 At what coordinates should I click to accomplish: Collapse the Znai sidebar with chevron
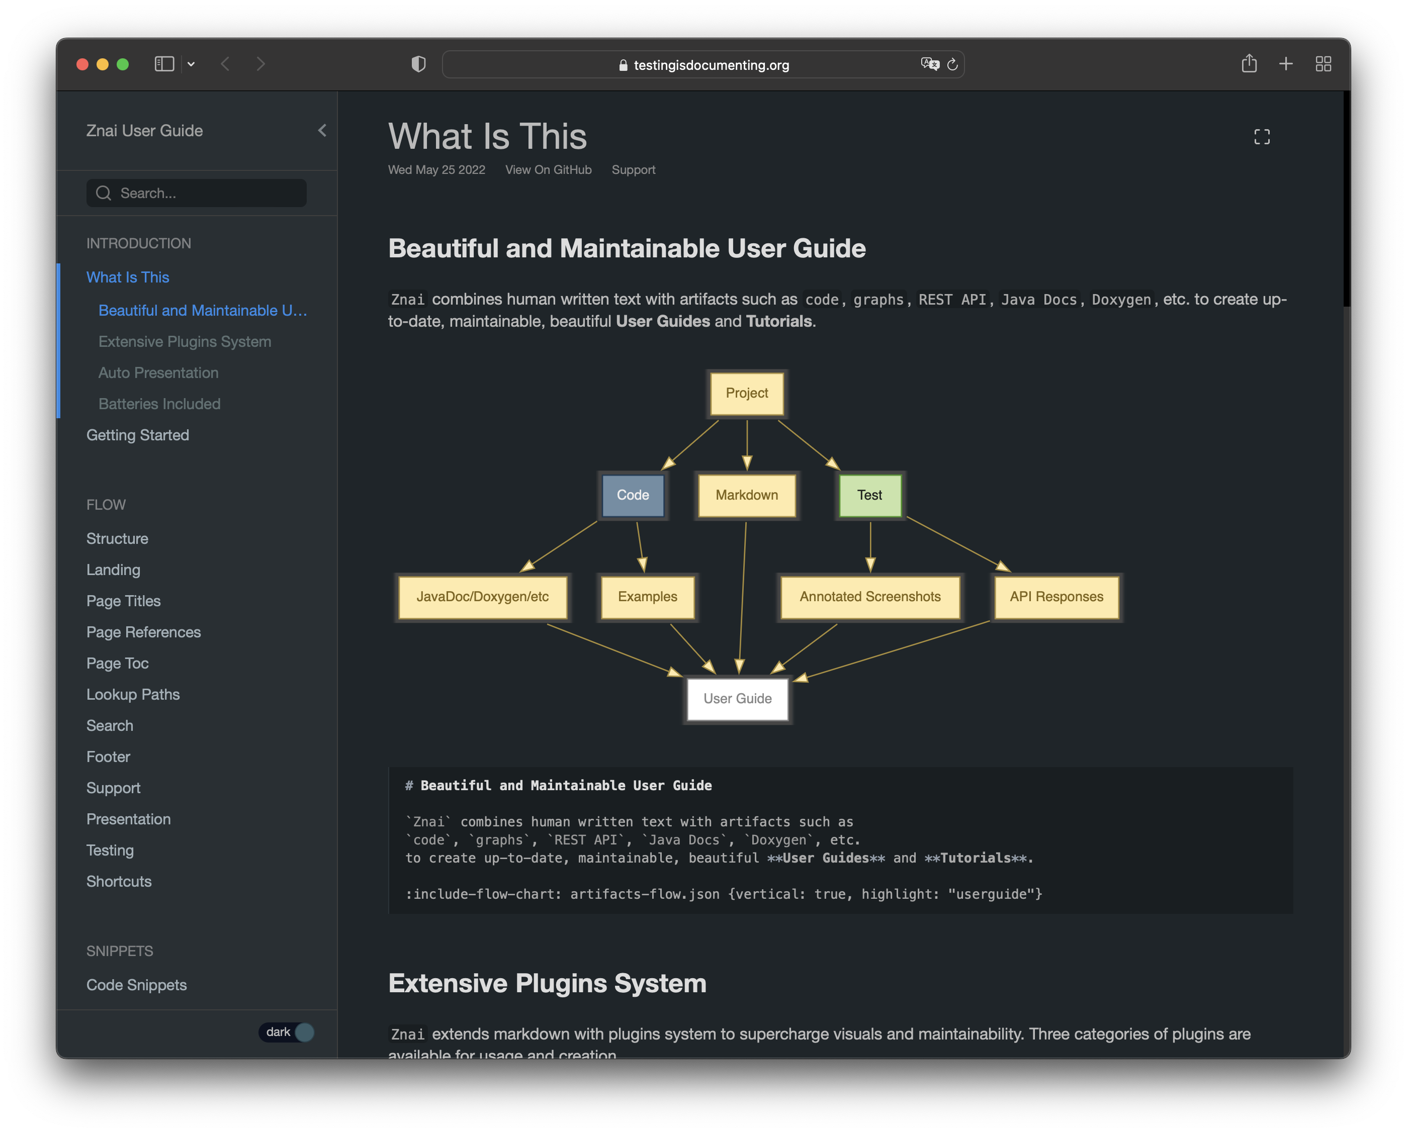[x=322, y=131]
